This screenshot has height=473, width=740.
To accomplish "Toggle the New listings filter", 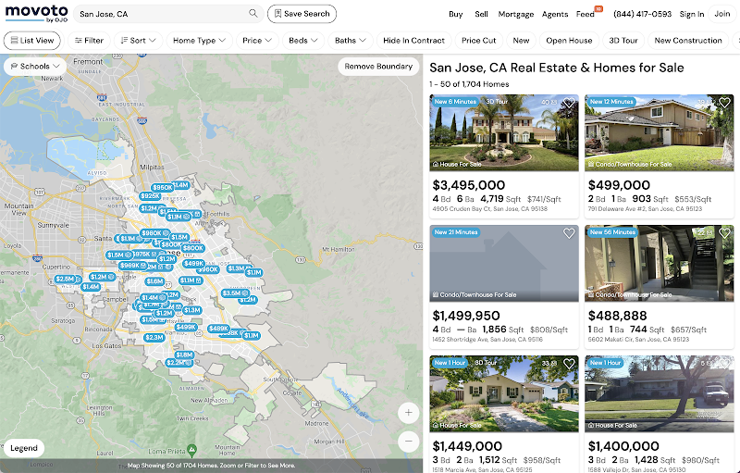I will coord(521,41).
